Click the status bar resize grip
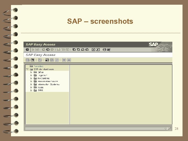188x141 pixels. 170,129
